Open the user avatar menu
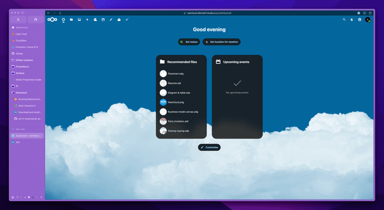 click(x=367, y=19)
